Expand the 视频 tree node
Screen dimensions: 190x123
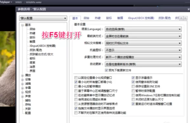tap(22, 92)
